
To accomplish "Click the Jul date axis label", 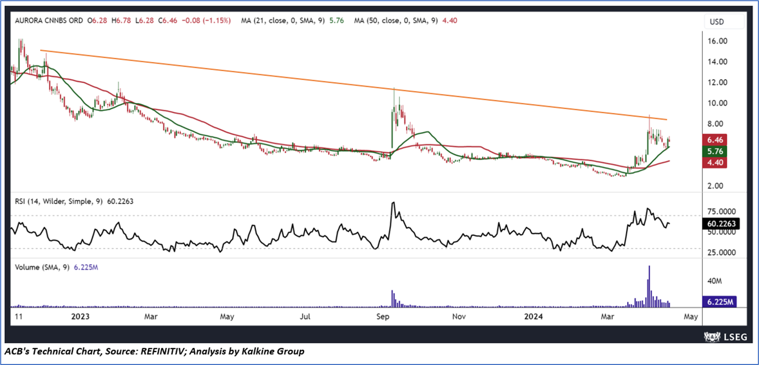I will tap(306, 316).
